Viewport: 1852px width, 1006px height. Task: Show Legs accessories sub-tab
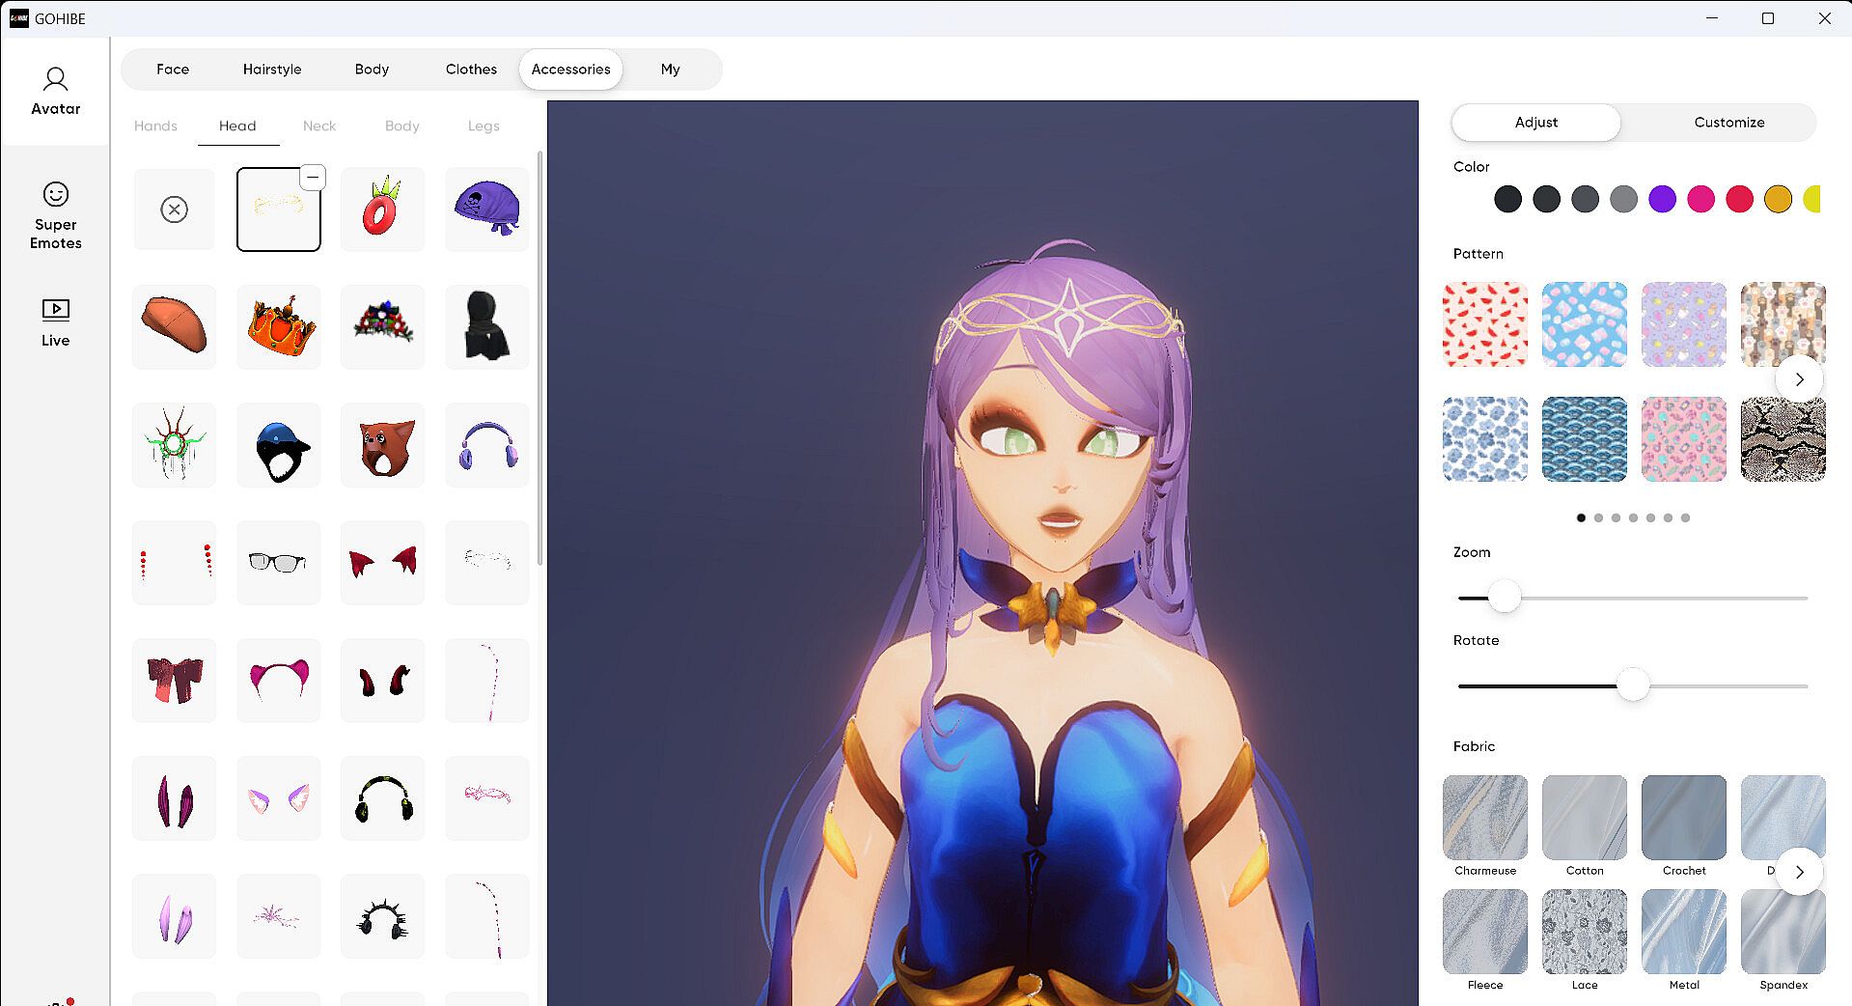pyautogui.click(x=484, y=126)
